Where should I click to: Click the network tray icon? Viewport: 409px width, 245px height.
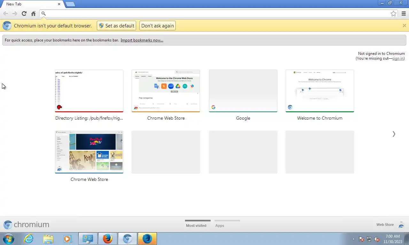tap(369, 239)
